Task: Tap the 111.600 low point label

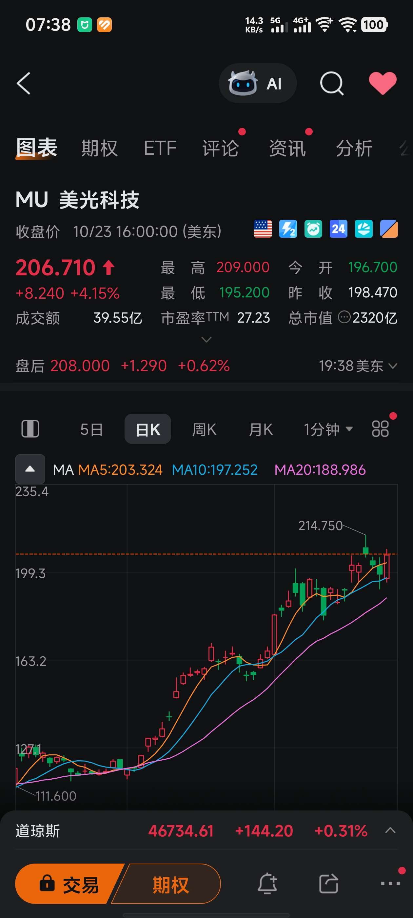Action: 56,796
